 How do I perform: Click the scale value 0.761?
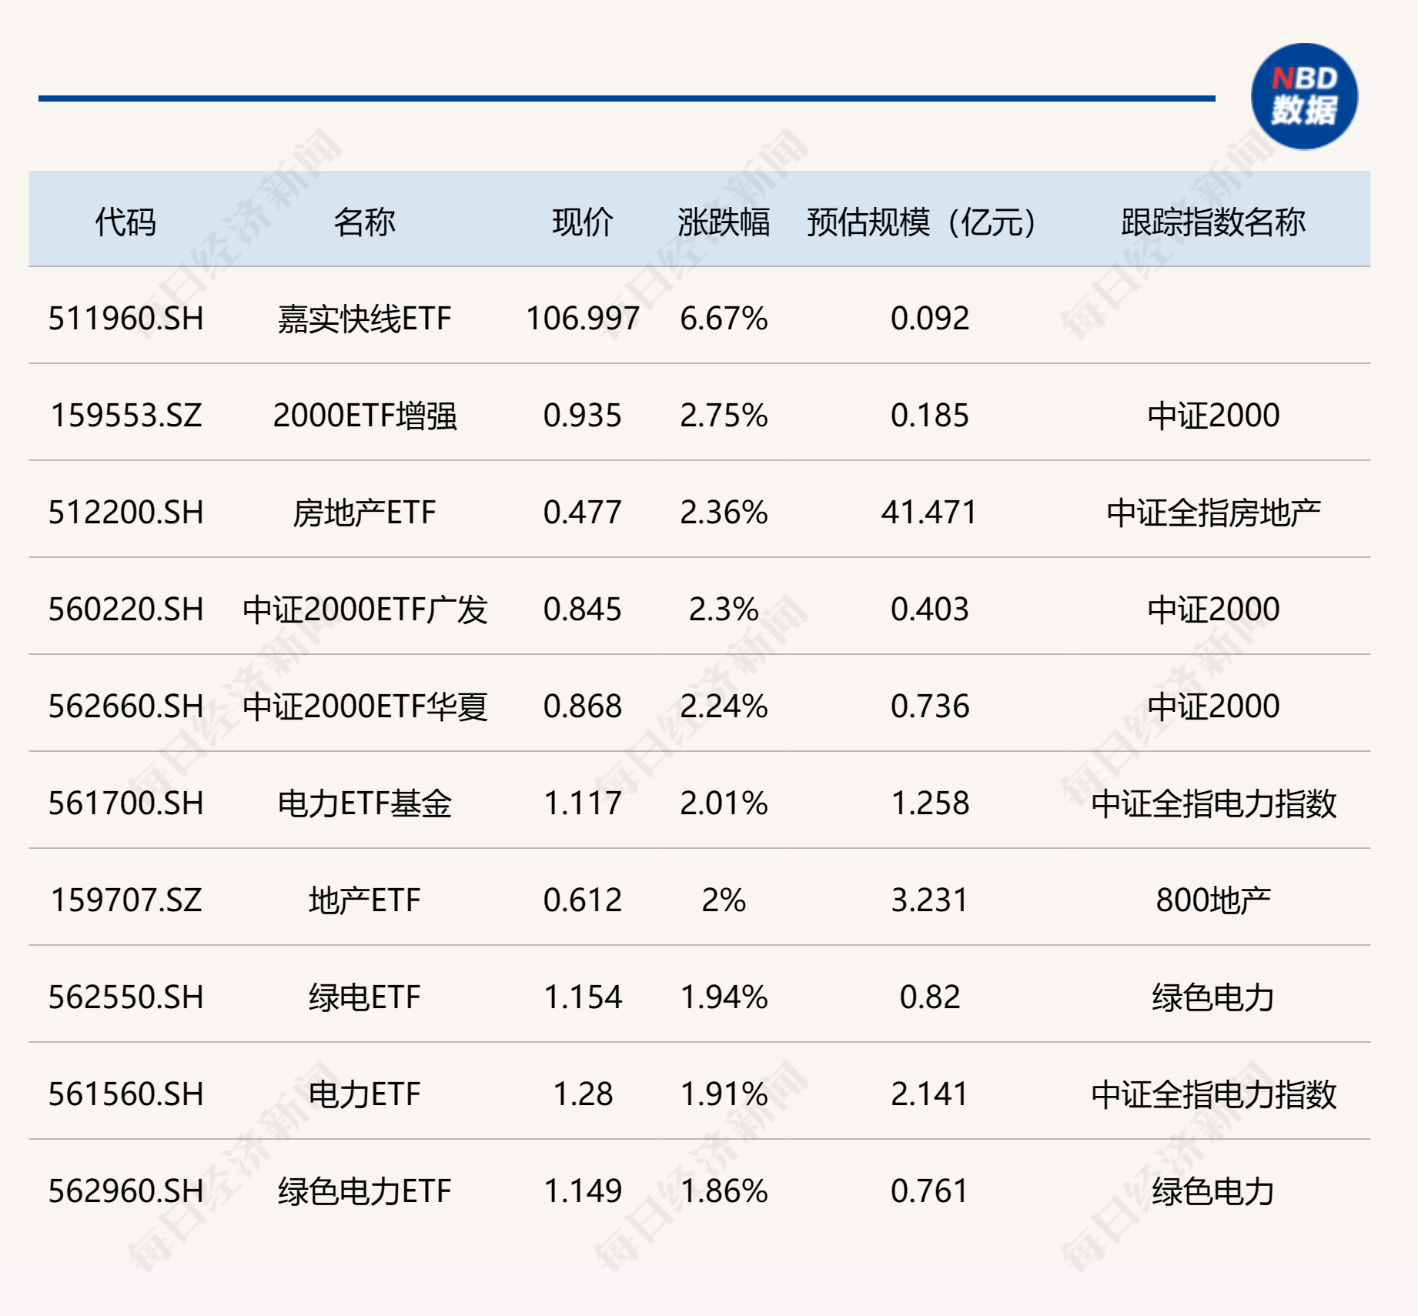(929, 1191)
